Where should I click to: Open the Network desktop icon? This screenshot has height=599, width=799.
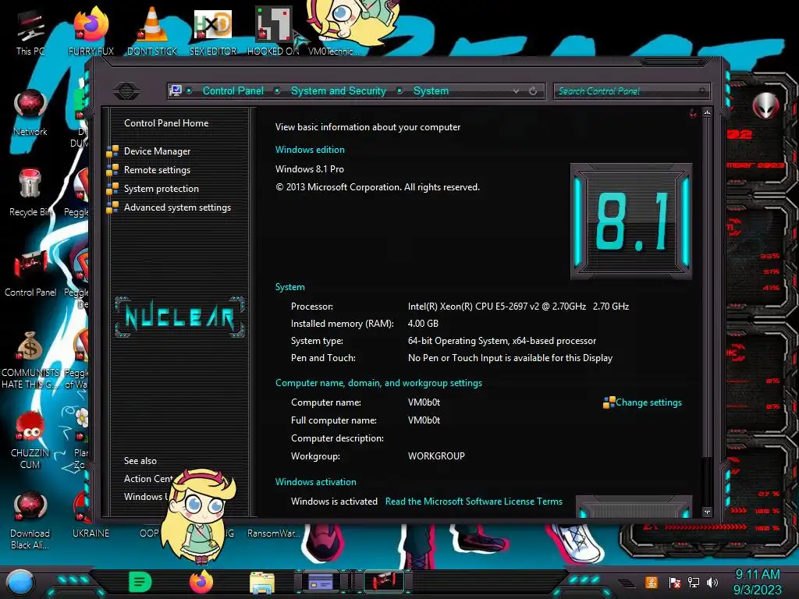click(x=30, y=113)
